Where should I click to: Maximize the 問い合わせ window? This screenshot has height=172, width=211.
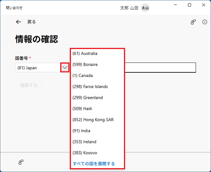click(x=190, y=5)
